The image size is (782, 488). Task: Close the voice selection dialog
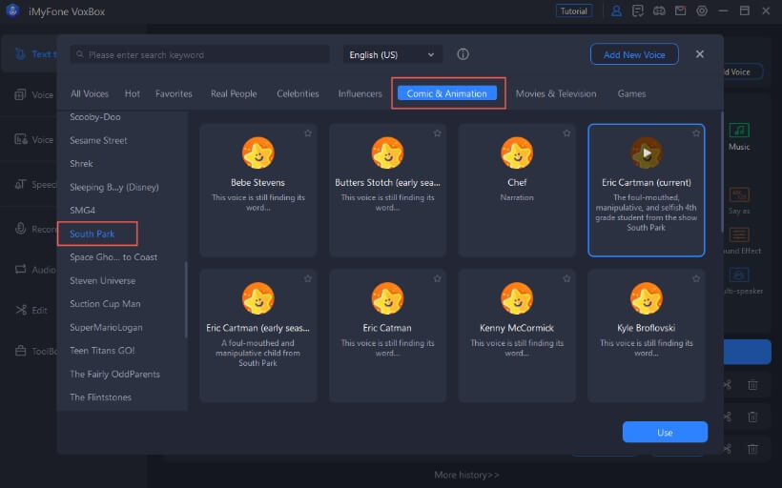point(700,53)
